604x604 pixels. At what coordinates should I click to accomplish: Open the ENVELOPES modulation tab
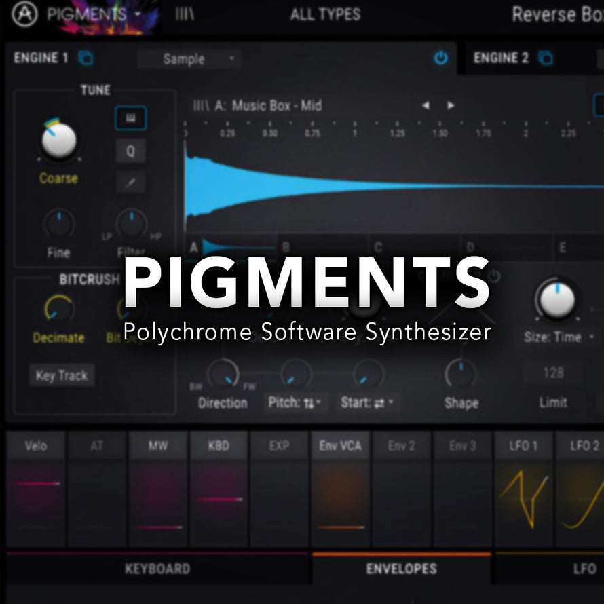click(x=401, y=569)
